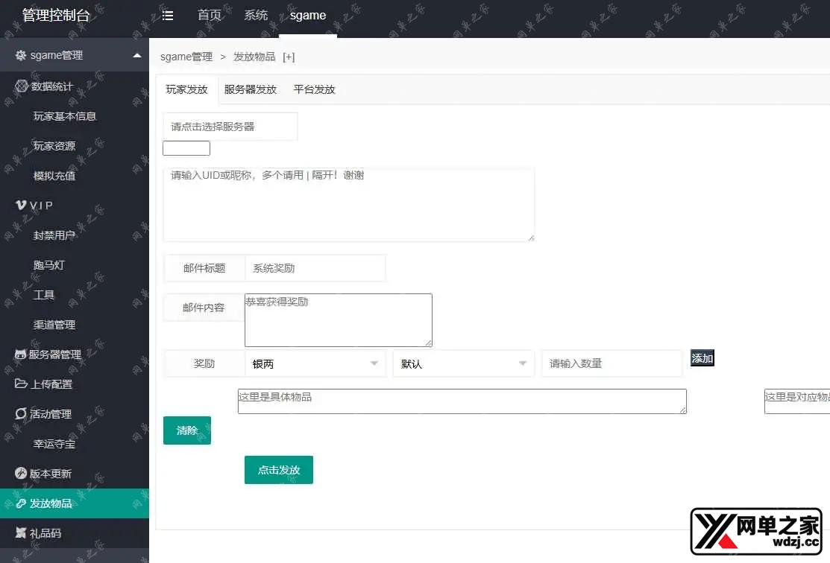Open 幸运夺宝 in the sidebar
The height and width of the screenshot is (563, 830).
click(54, 444)
